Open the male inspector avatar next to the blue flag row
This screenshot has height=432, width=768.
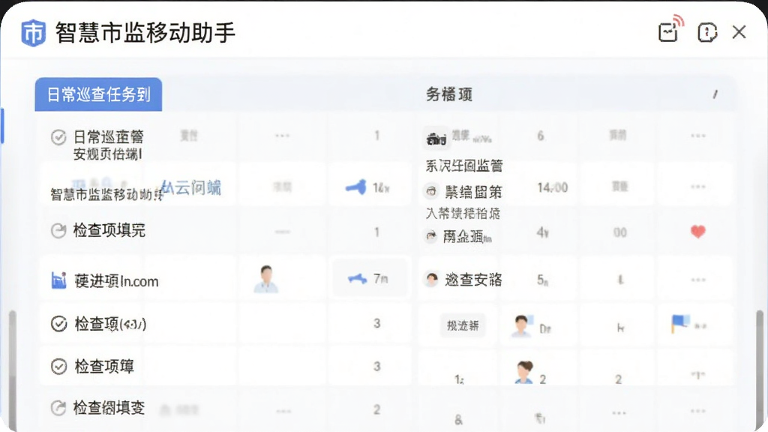click(x=521, y=325)
